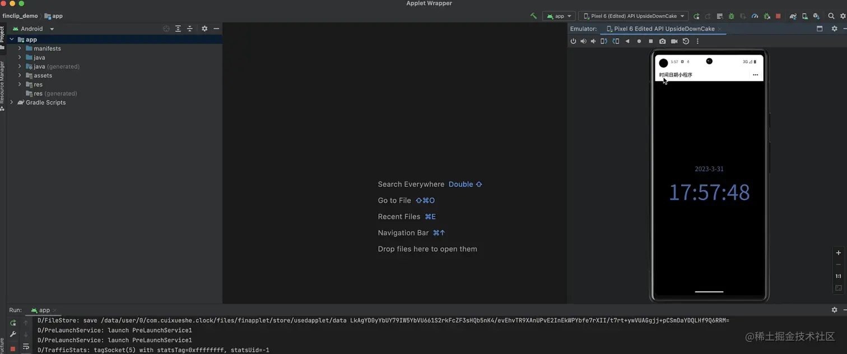Open the app run configuration dropdown
The image size is (847, 354).
click(x=559, y=16)
